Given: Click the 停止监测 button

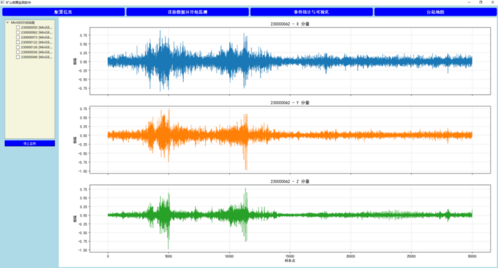Looking at the screenshot, I should [x=30, y=143].
